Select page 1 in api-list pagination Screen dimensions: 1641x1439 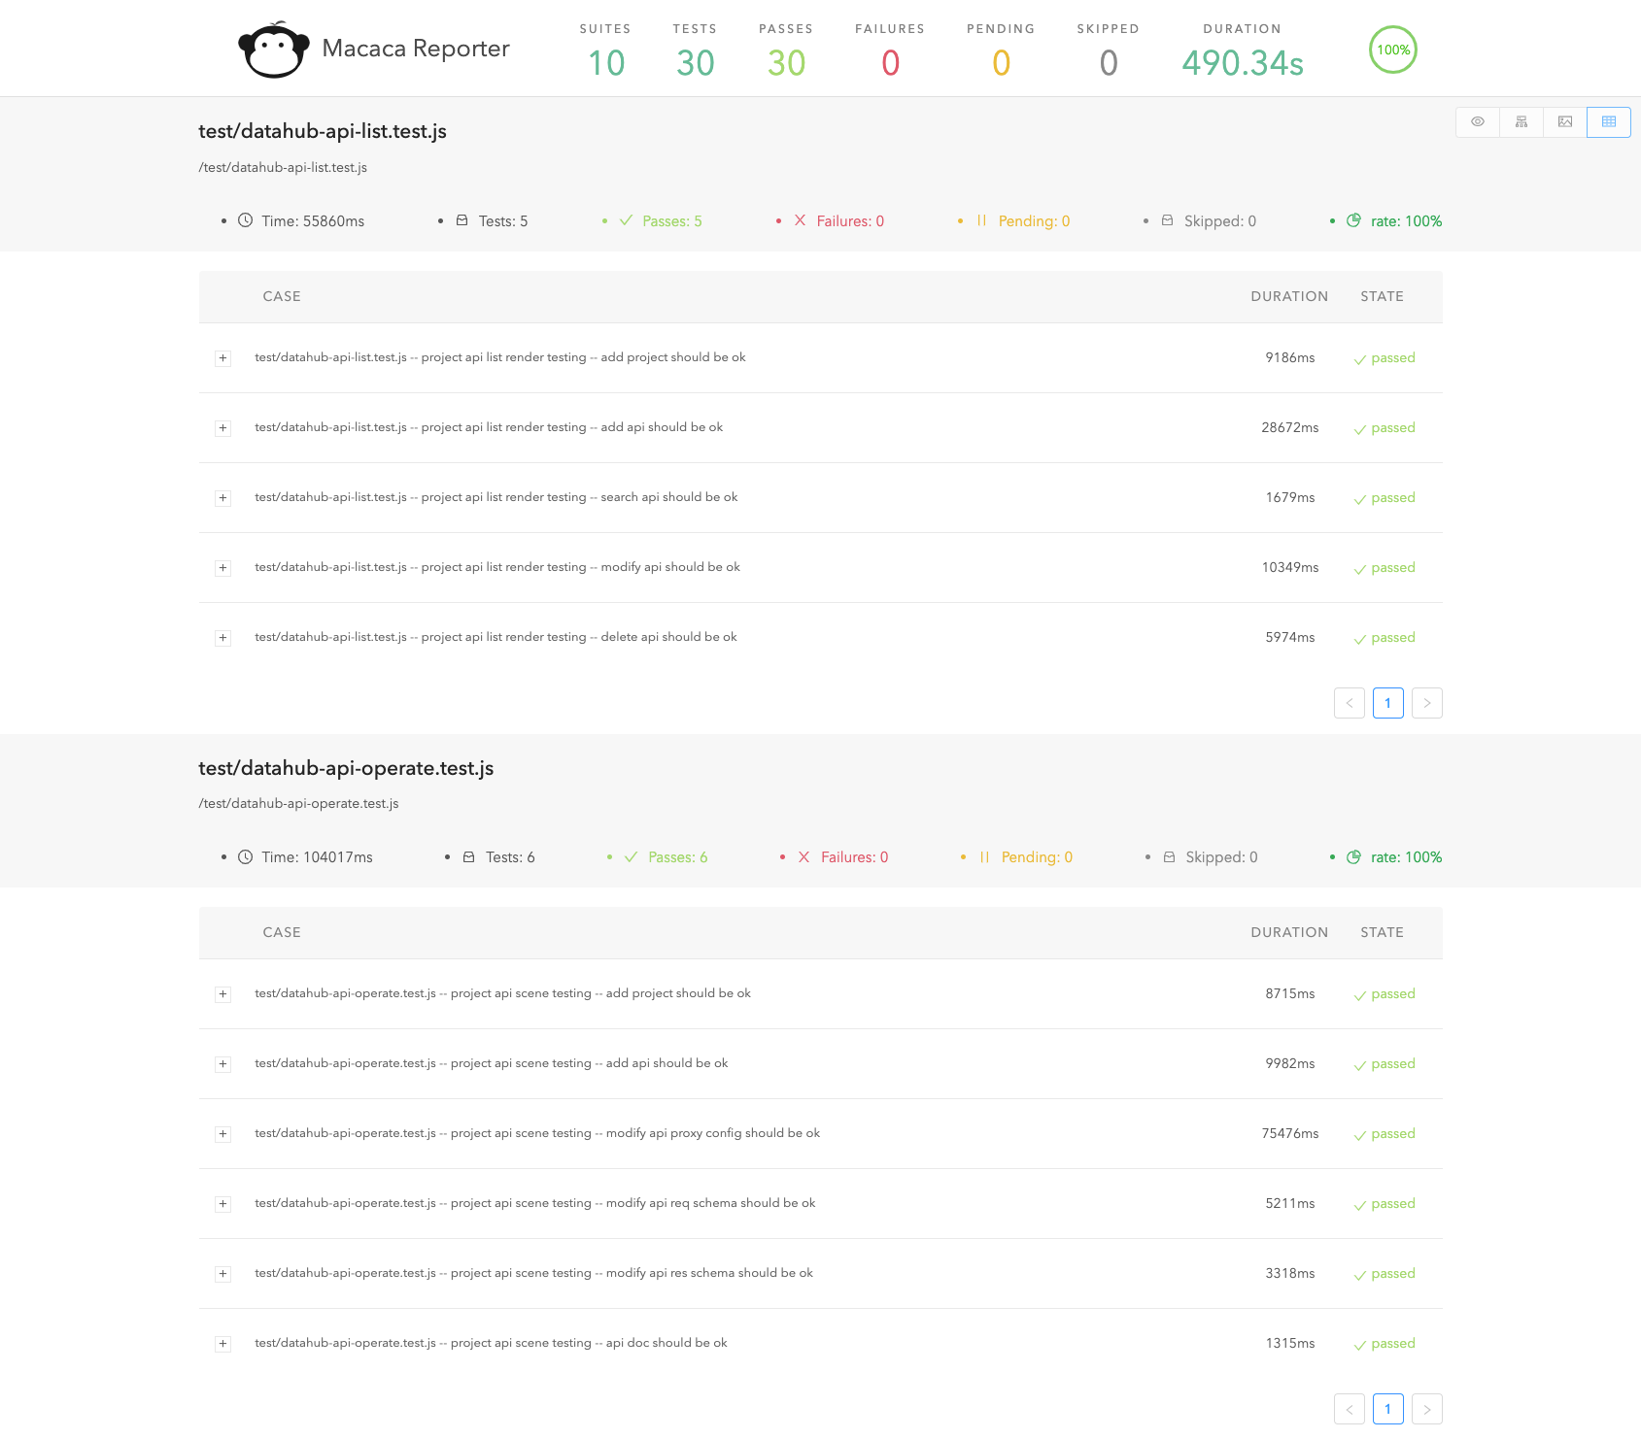point(1387,703)
